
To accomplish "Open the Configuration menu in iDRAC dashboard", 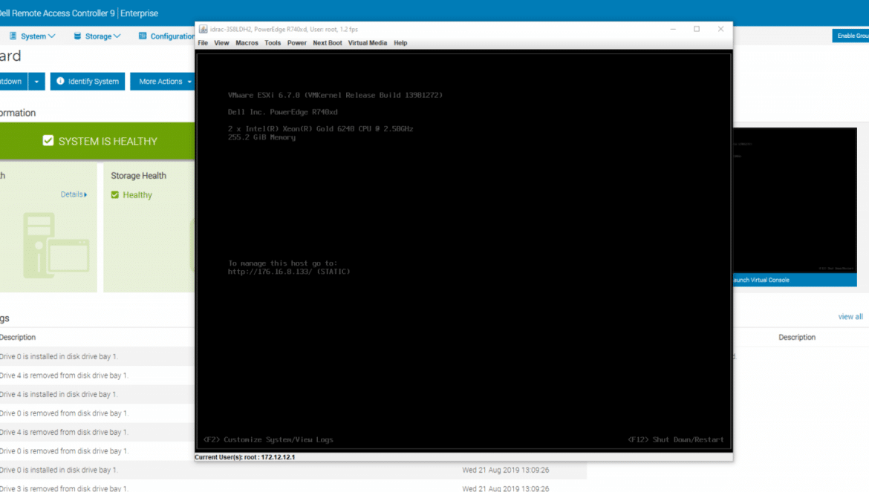I will (166, 36).
